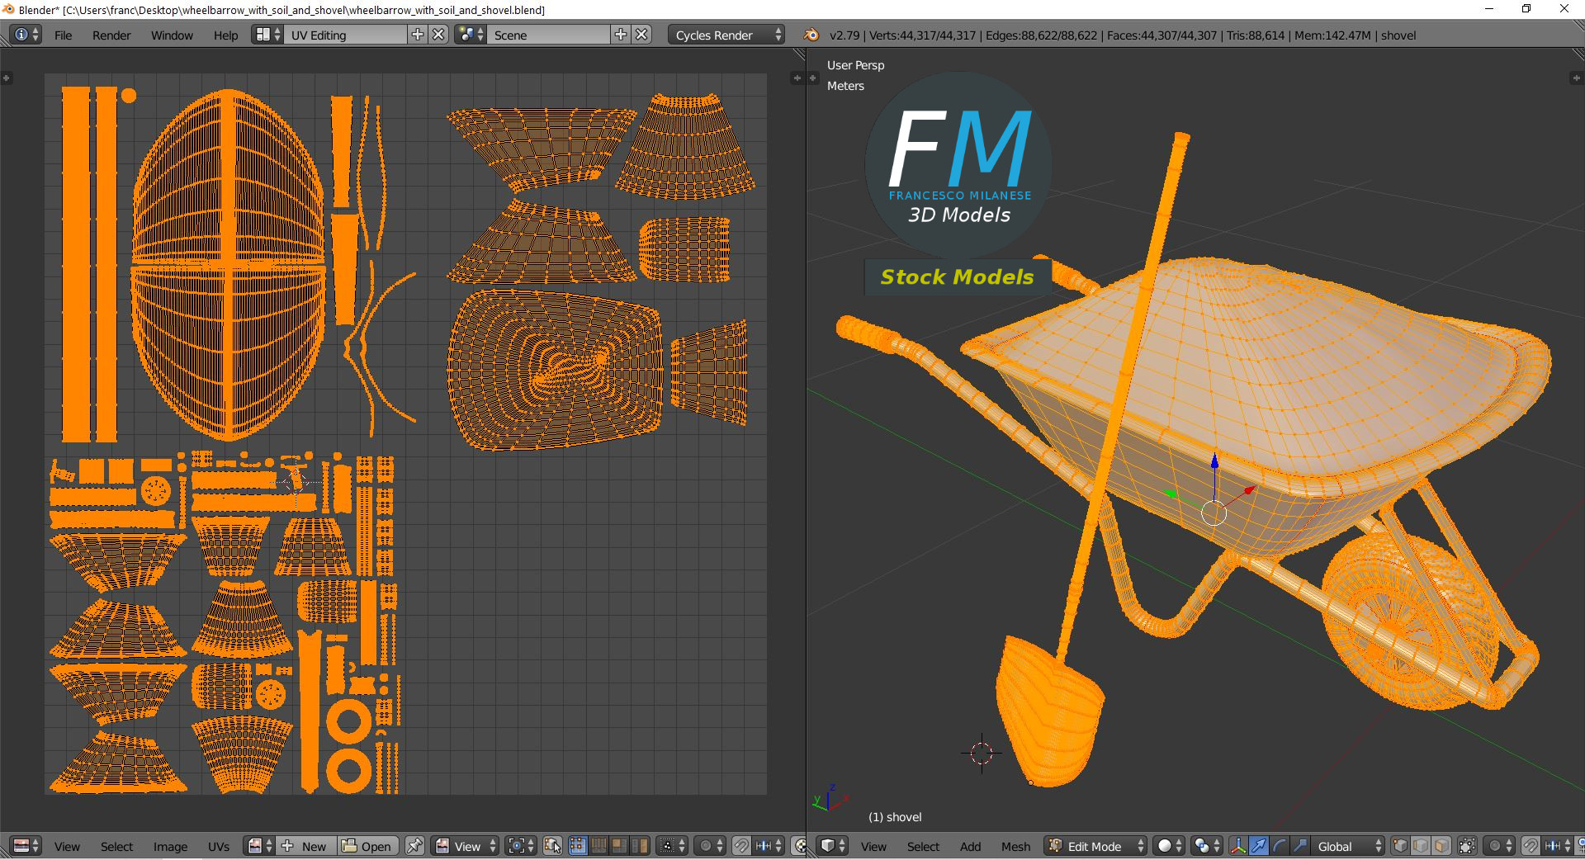The width and height of the screenshot is (1585, 860).
Task: Click the Scene name field
Action: coord(549,35)
